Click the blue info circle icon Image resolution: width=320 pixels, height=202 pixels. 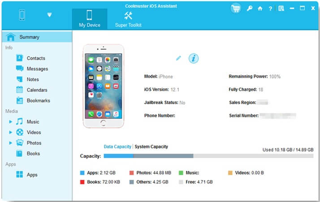click(x=194, y=58)
